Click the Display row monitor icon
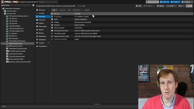 [x=52, y=22]
